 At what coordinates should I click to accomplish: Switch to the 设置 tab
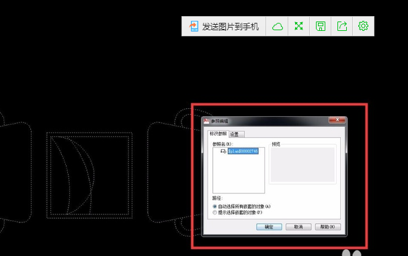(x=237, y=134)
